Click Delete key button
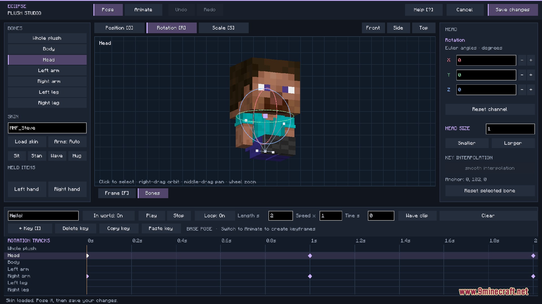 pyautogui.click(x=76, y=229)
